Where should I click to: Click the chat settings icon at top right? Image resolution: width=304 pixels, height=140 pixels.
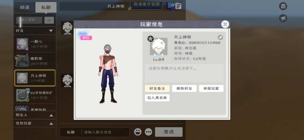click(283, 6)
